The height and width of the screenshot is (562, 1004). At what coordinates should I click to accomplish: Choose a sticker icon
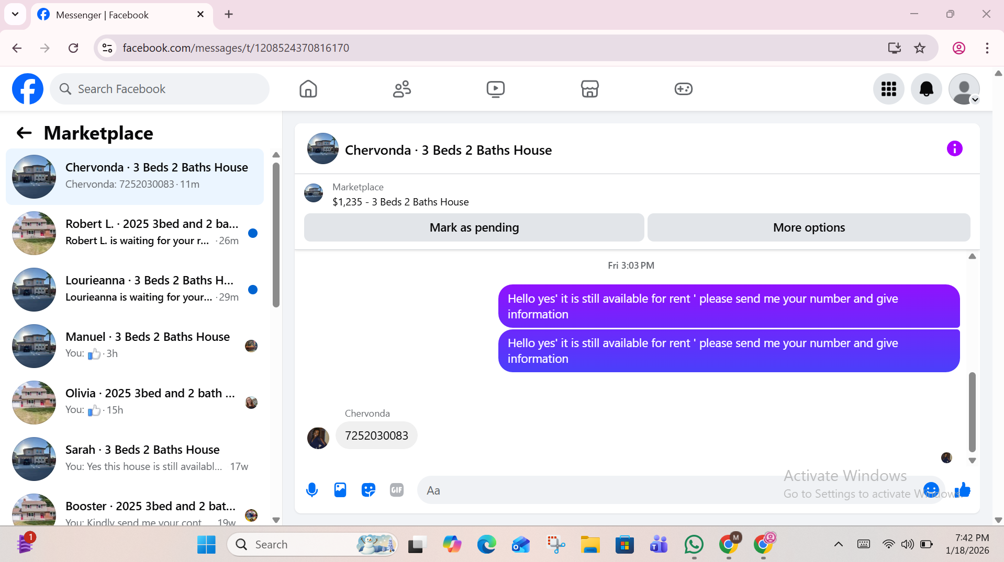tap(369, 490)
